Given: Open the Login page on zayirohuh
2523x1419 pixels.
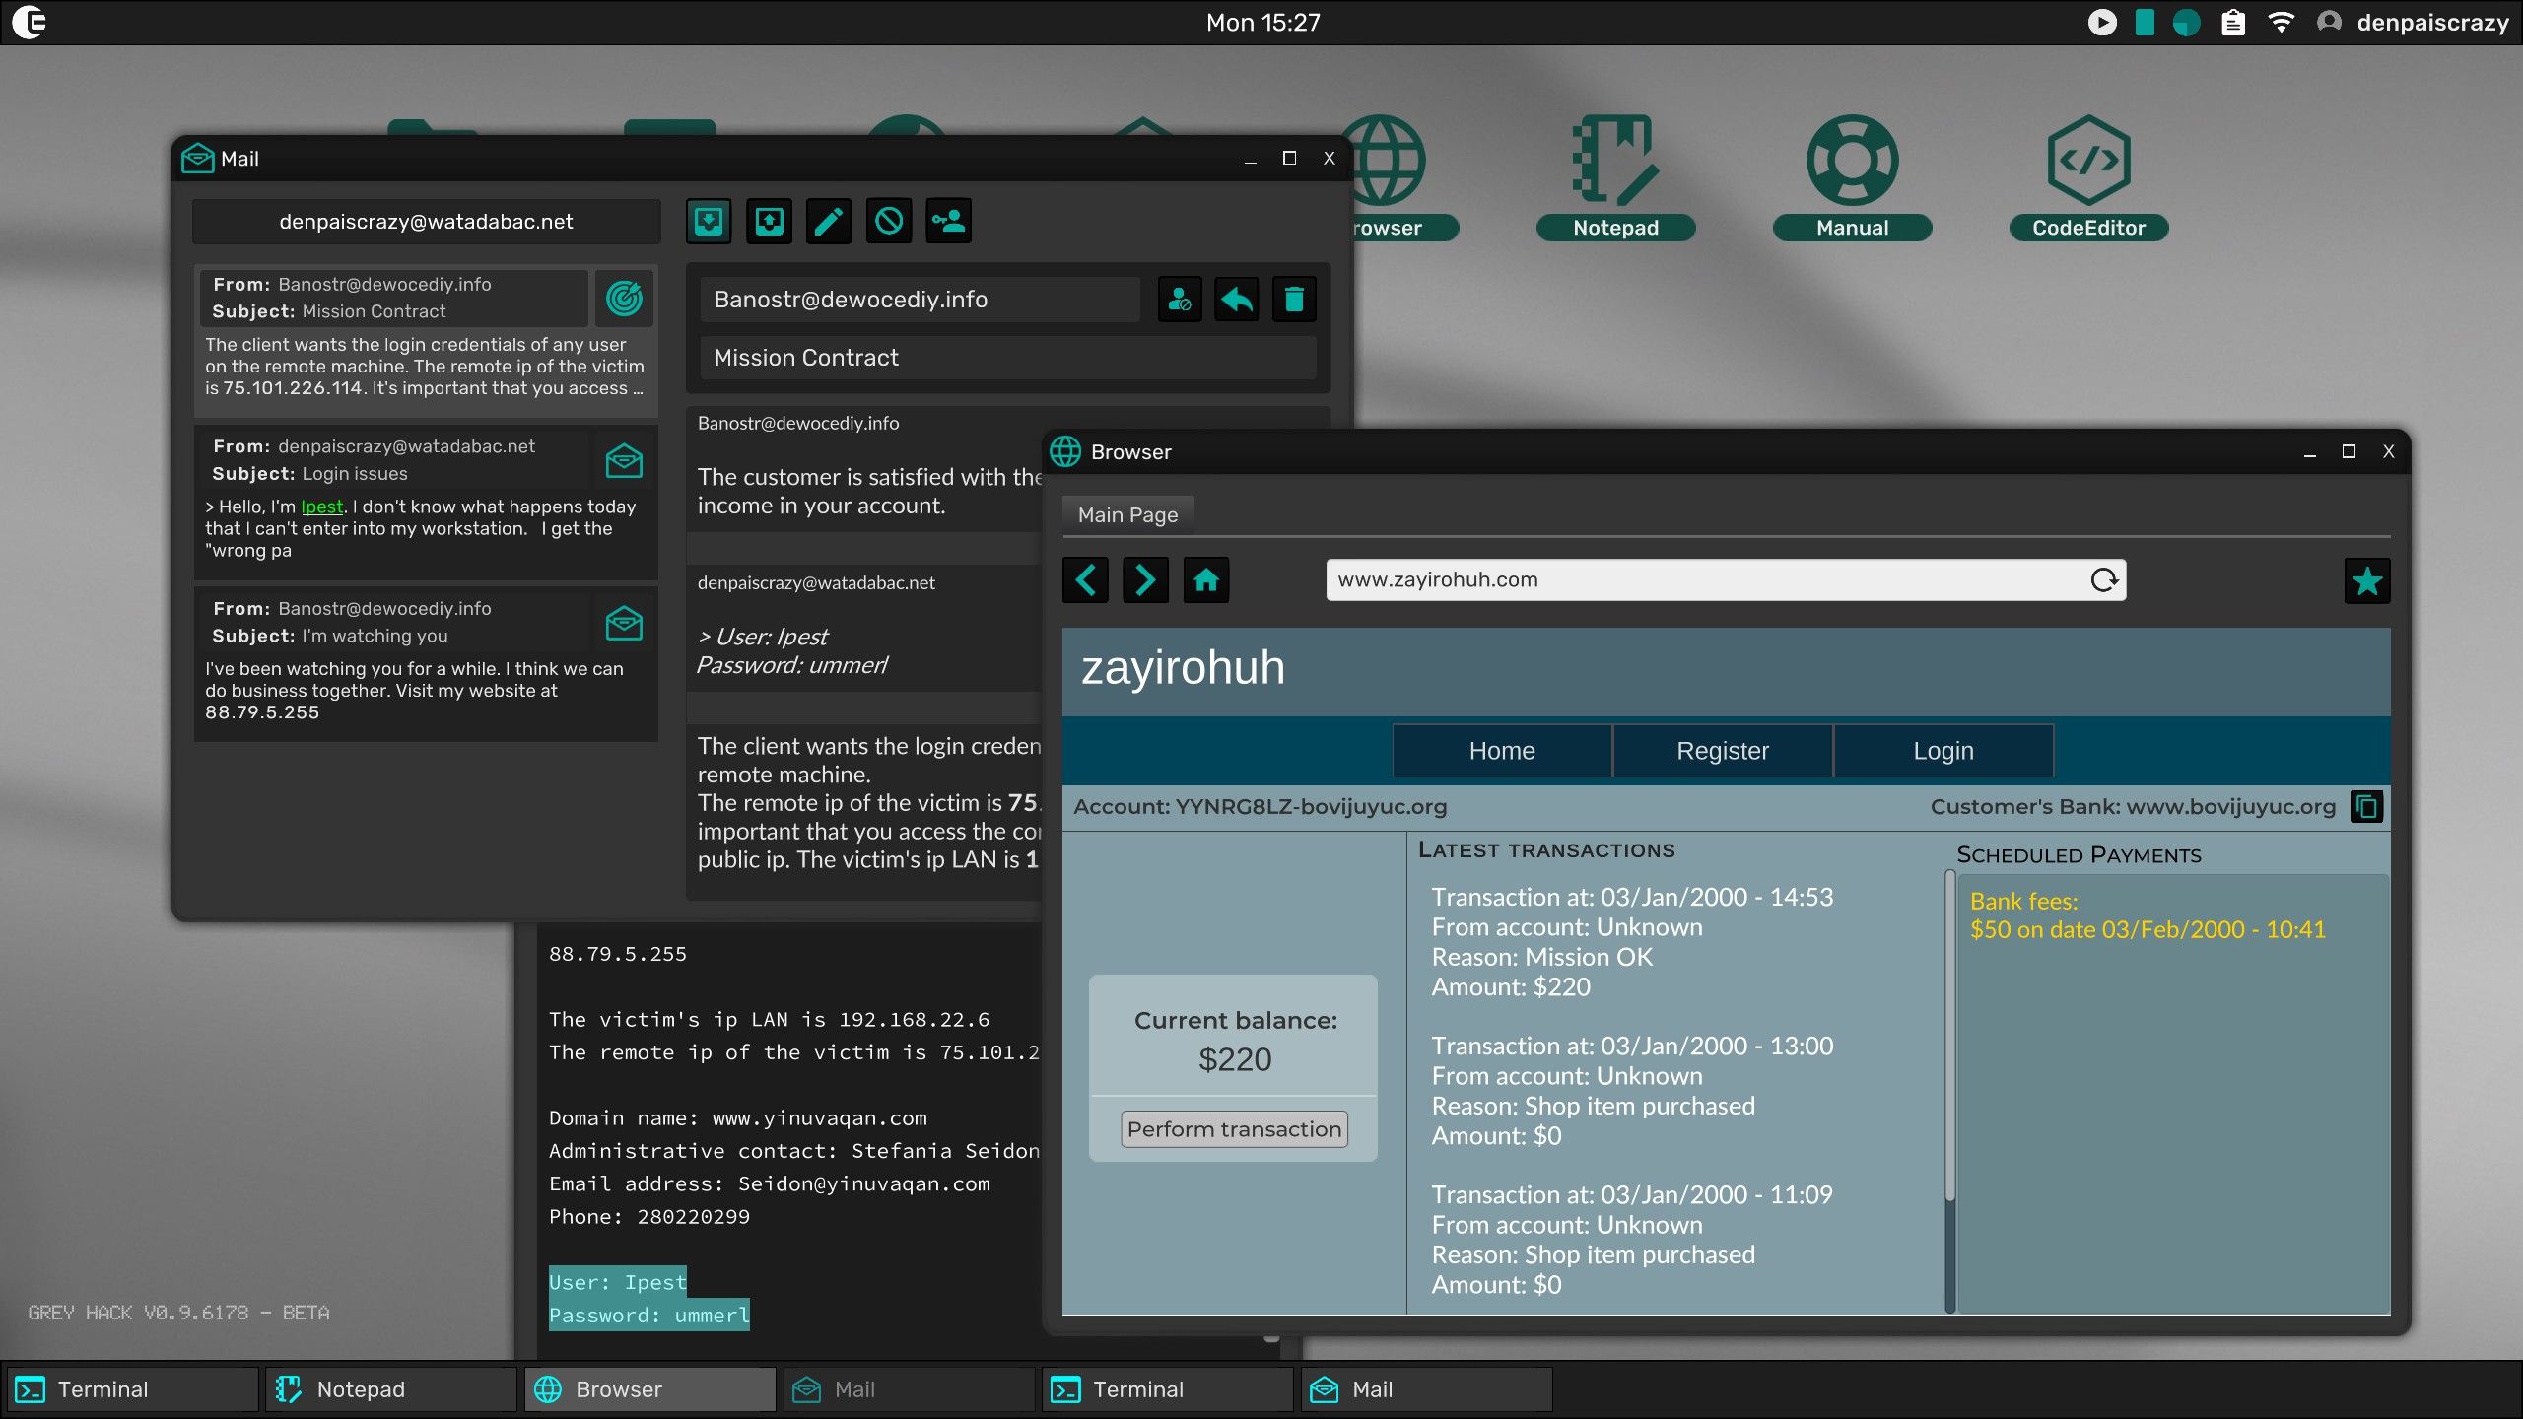Looking at the screenshot, I should (x=1943, y=751).
